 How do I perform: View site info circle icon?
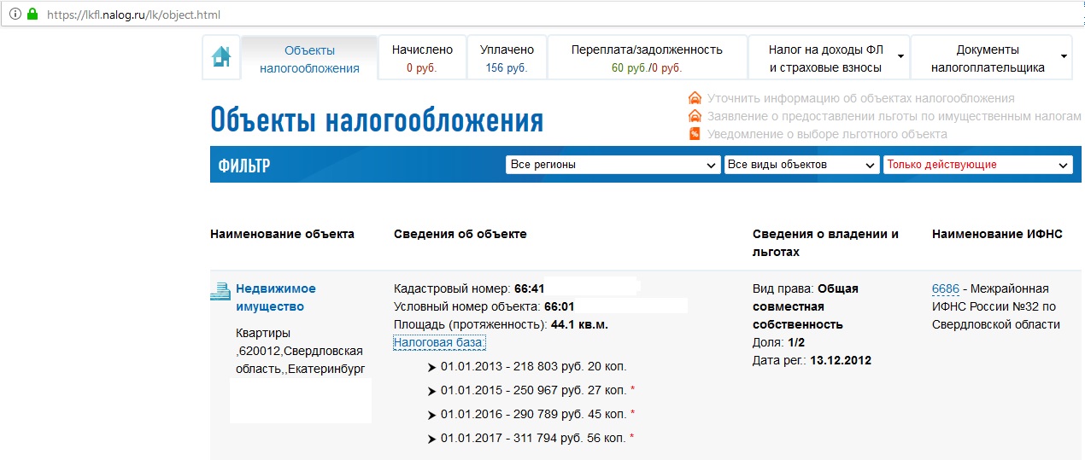pos(15,15)
